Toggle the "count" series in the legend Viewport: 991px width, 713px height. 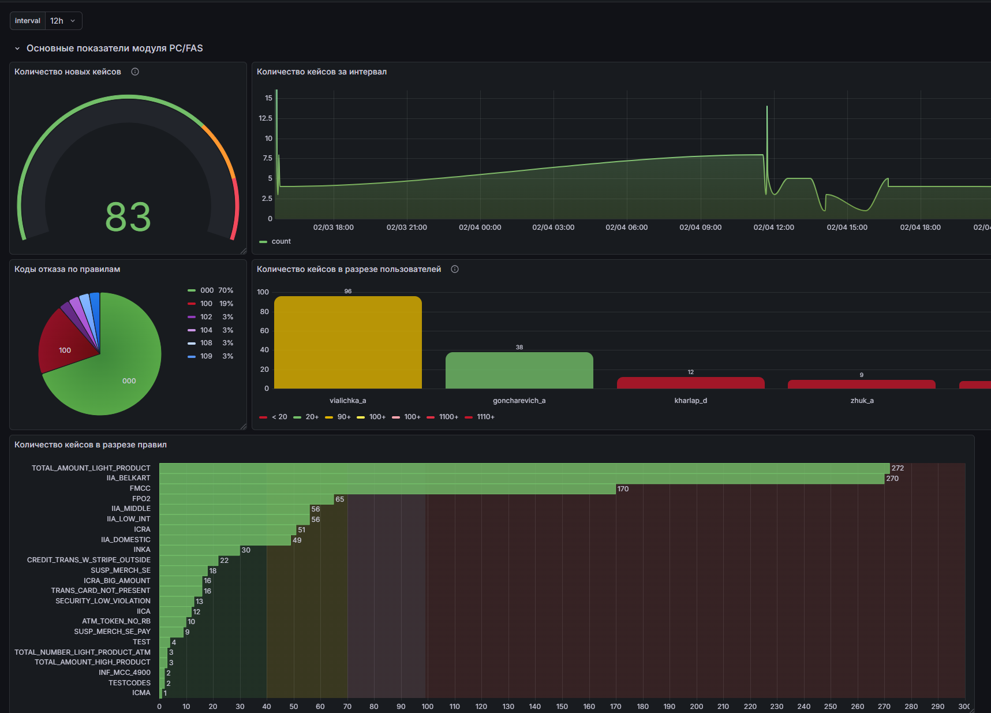(281, 241)
